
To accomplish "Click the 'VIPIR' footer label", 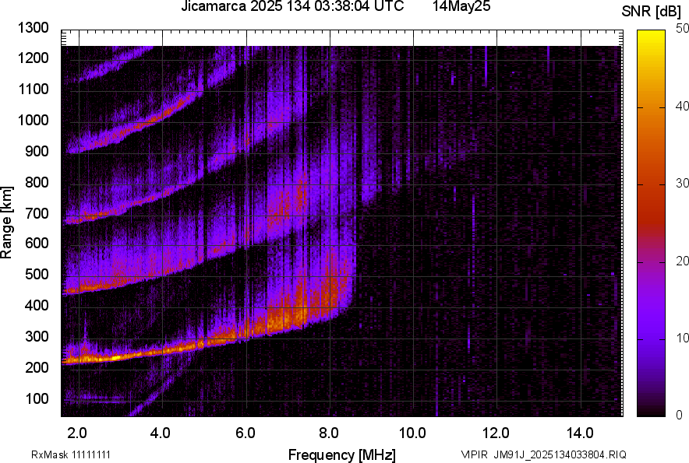I will pos(474,454).
